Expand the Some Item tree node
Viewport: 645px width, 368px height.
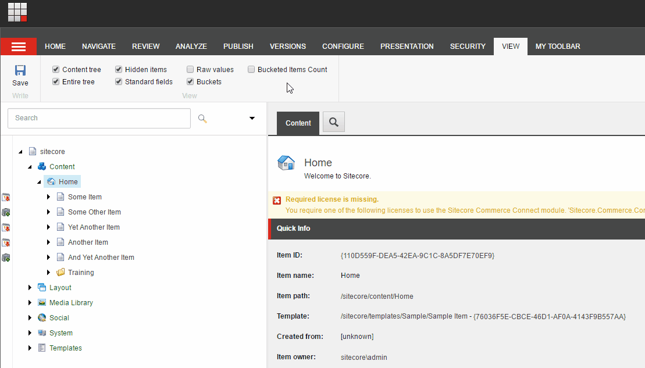[x=49, y=197]
